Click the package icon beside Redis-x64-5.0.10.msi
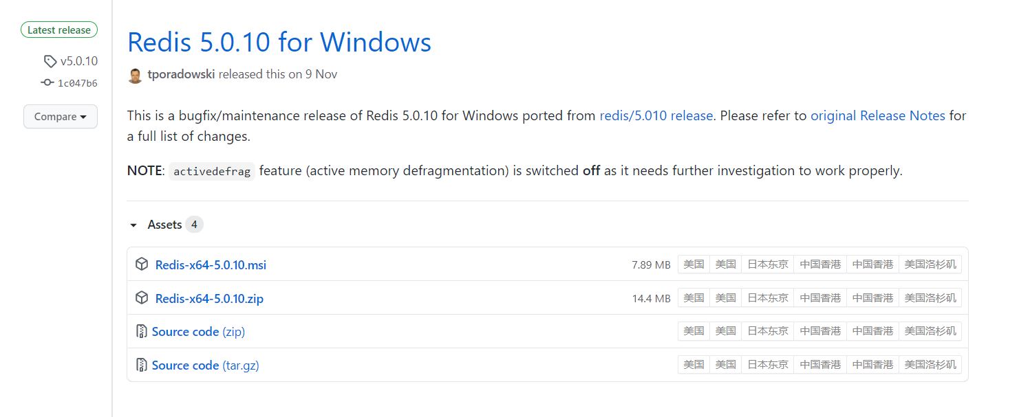The image size is (1019, 417). [141, 264]
